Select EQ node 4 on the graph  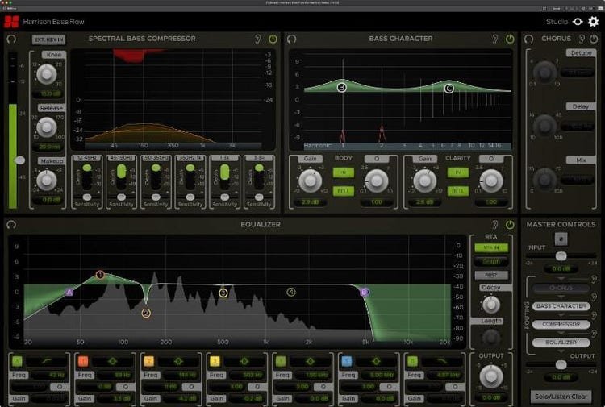[x=291, y=292]
